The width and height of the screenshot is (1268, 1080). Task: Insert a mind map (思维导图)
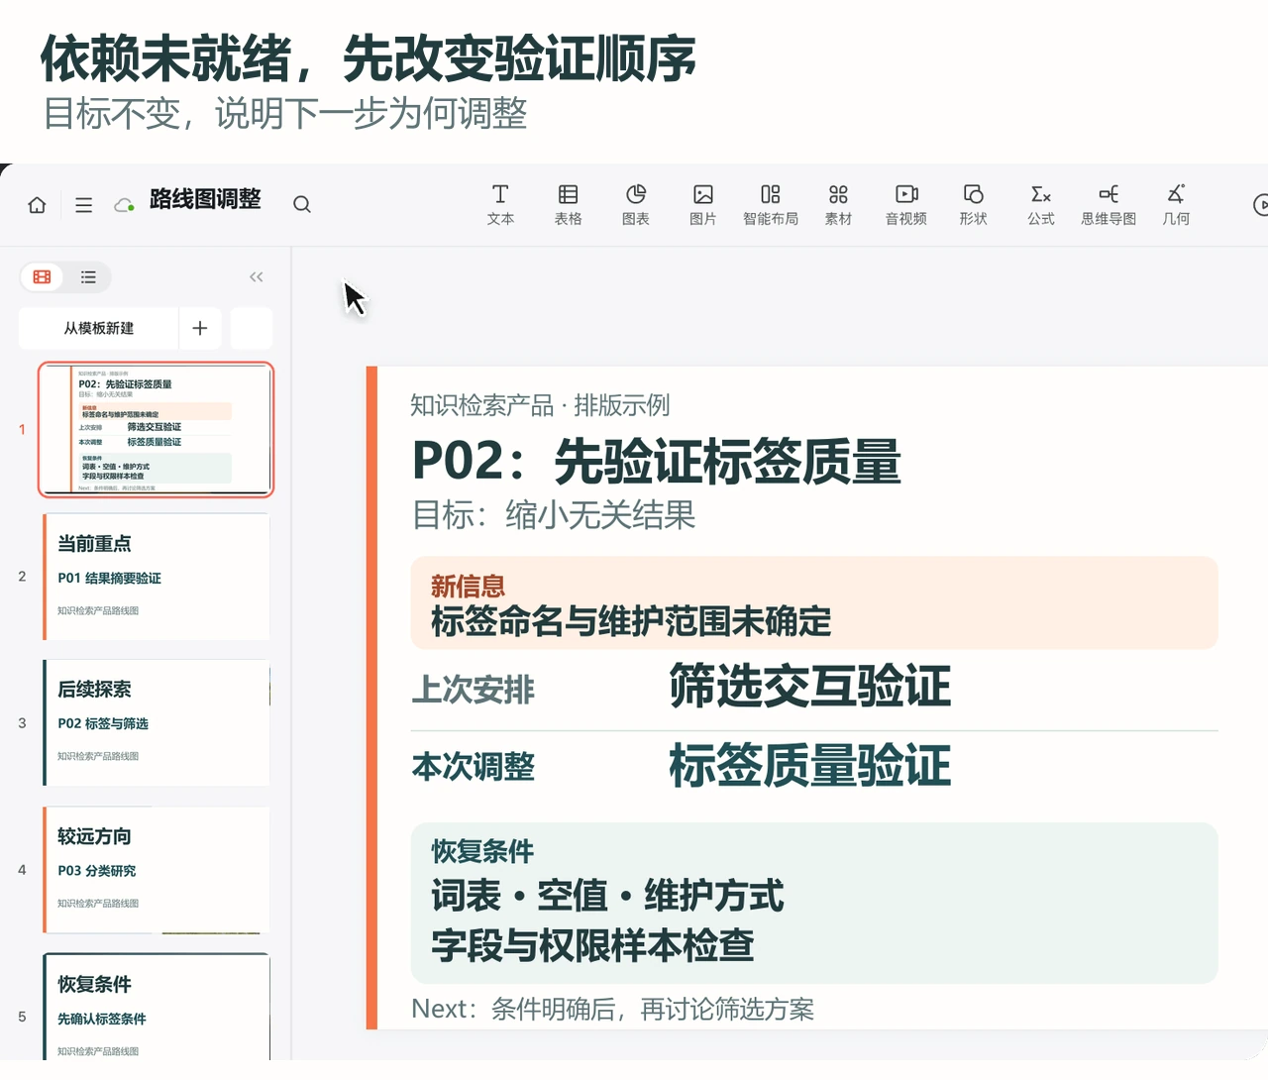[x=1109, y=205]
